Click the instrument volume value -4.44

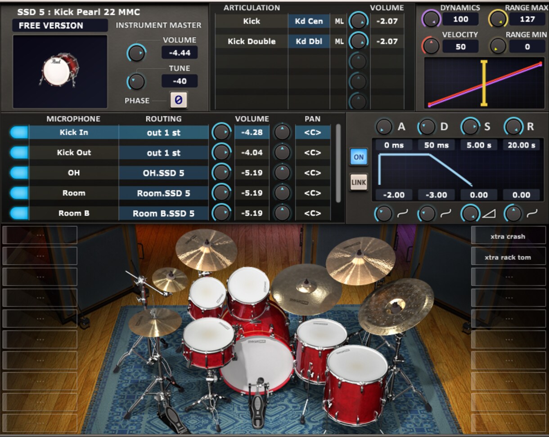[180, 53]
